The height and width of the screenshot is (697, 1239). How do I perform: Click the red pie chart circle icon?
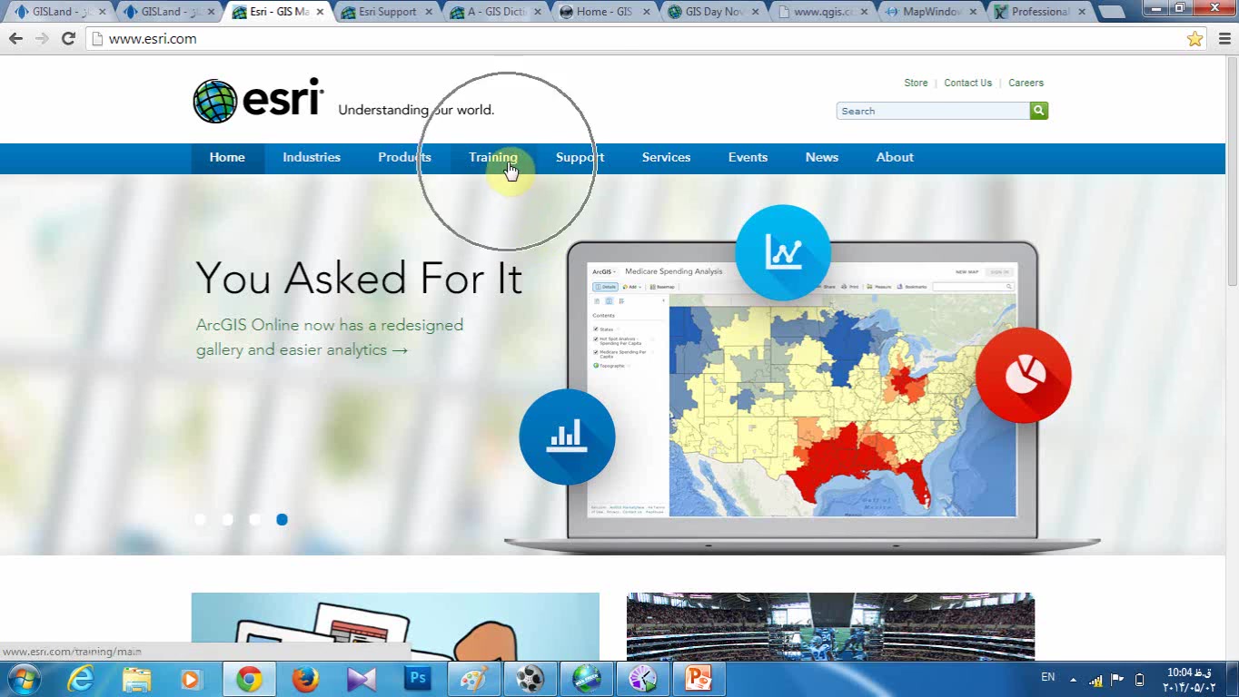point(1024,375)
